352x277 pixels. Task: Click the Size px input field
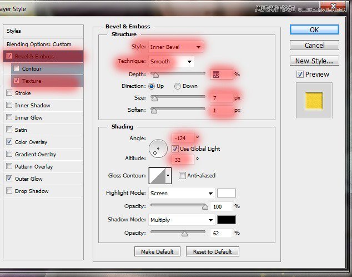pyautogui.click(x=222, y=98)
